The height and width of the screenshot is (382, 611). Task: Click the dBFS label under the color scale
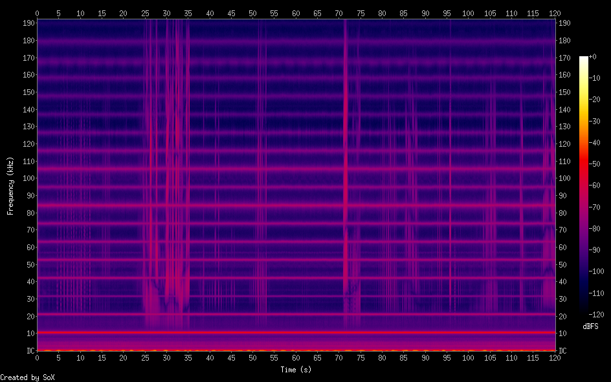(590, 326)
